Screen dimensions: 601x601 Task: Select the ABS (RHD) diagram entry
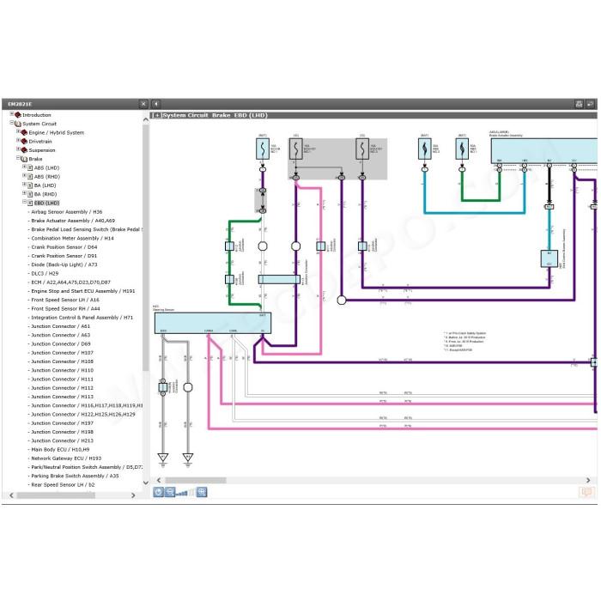tap(47, 177)
